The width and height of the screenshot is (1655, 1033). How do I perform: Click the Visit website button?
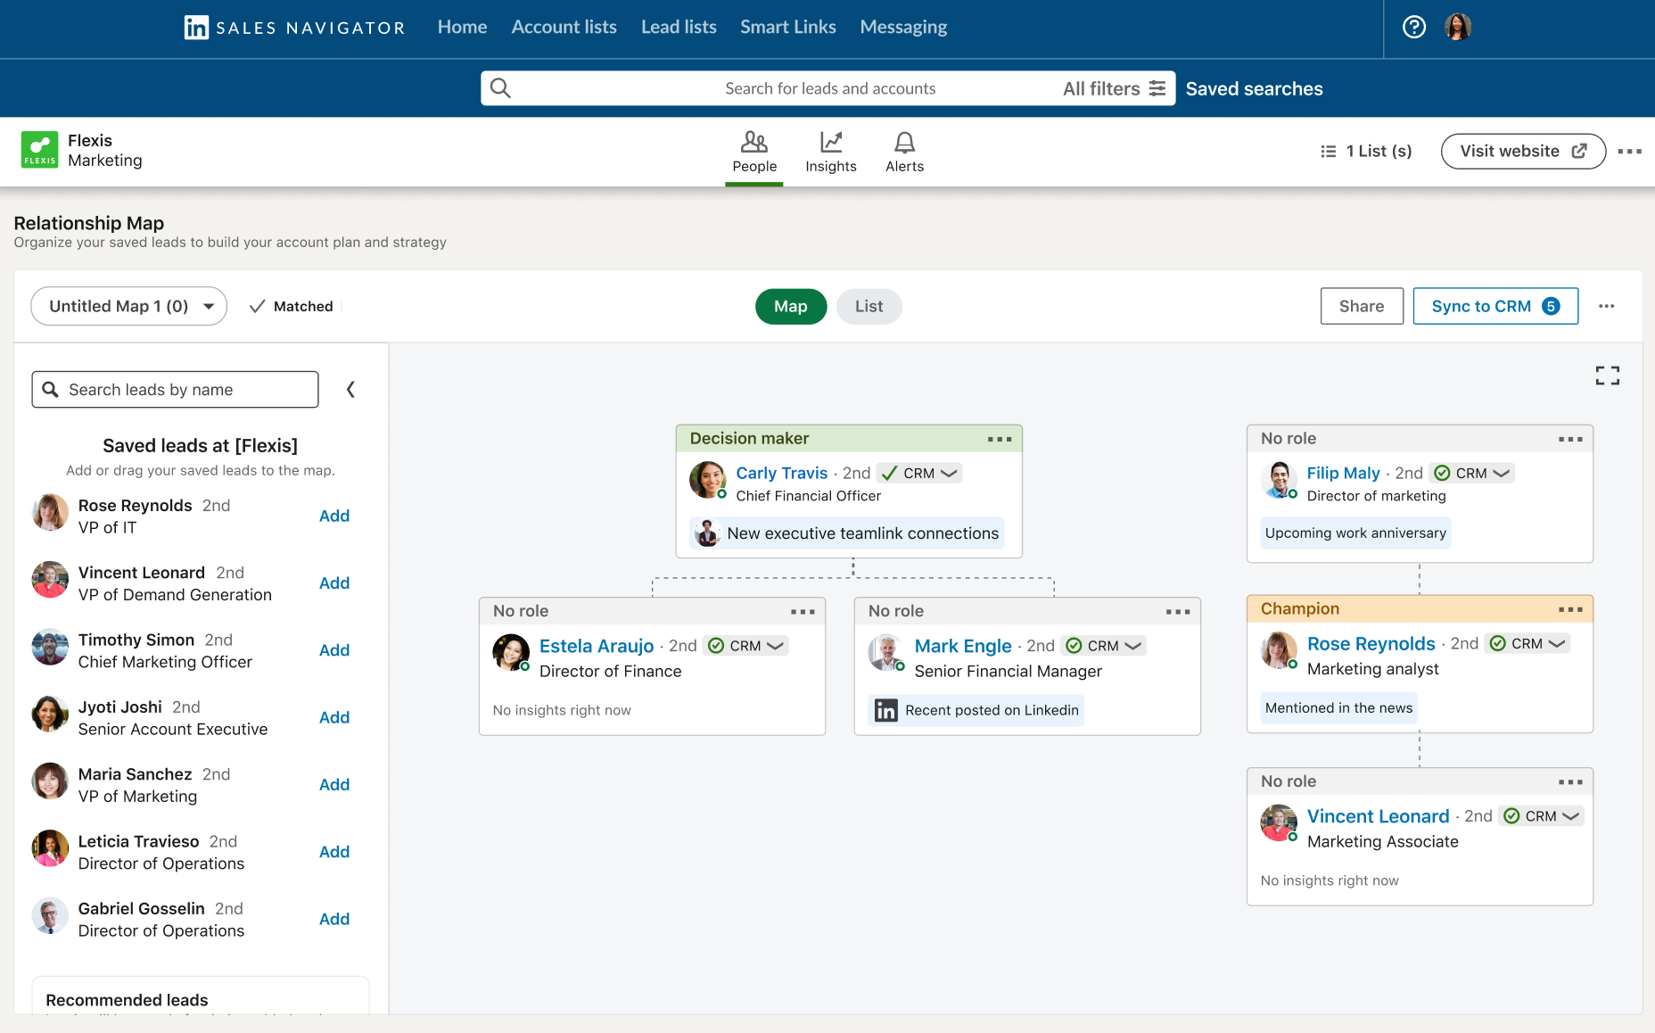click(x=1523, y=152)
